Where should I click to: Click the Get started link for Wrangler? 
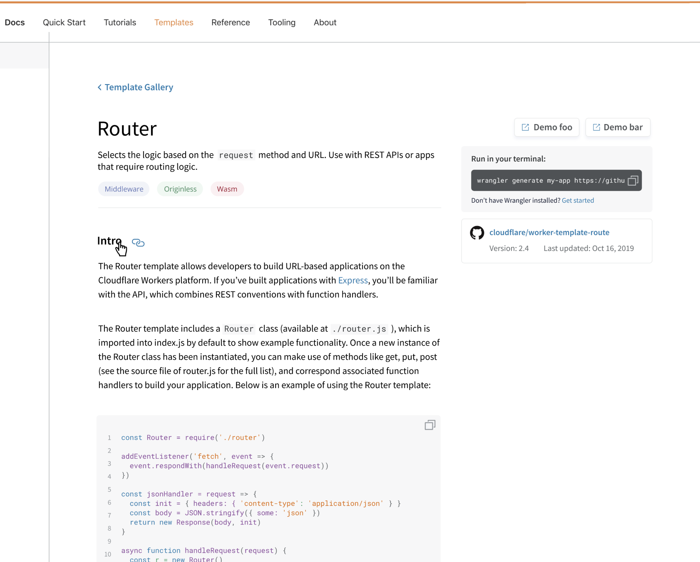coord(578,200)
